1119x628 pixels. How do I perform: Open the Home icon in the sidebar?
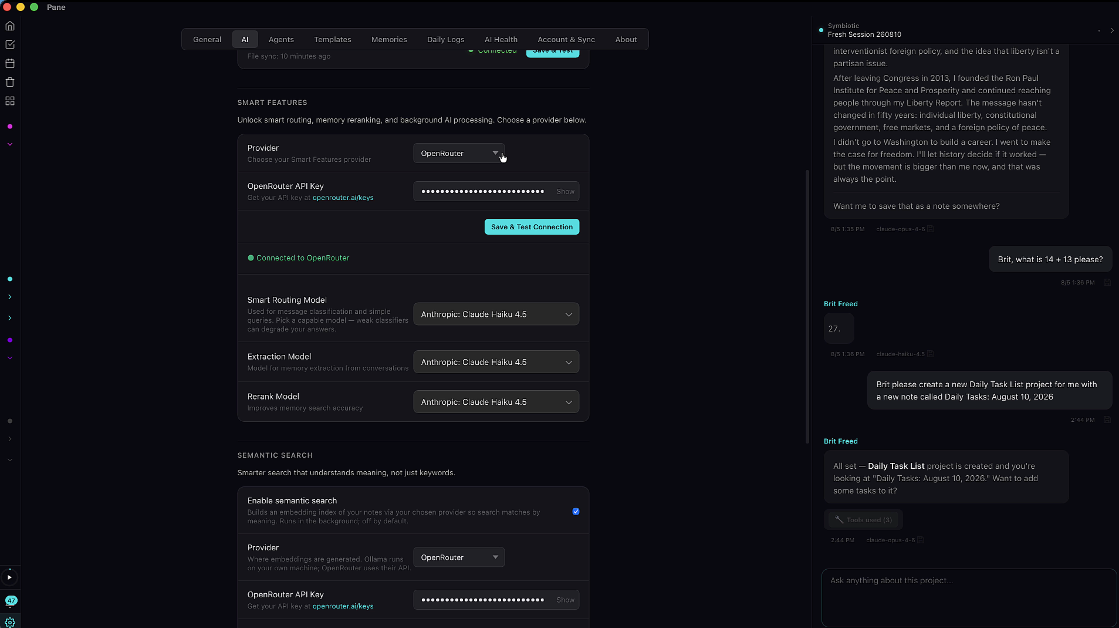click(10, 26)
